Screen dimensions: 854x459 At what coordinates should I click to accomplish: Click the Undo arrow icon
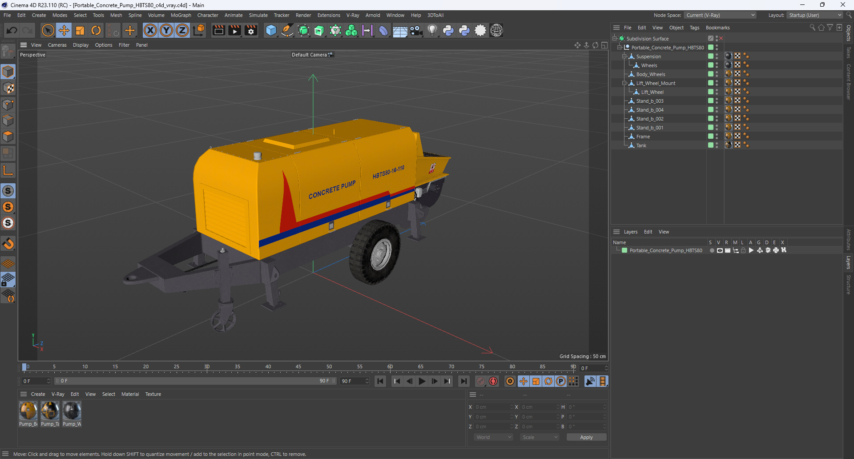(12, 30)
